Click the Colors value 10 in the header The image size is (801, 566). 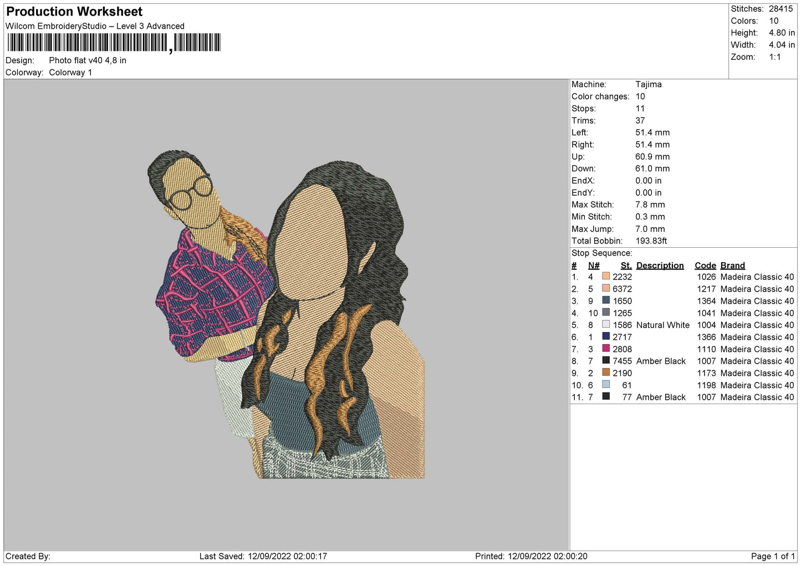[773, 21]
